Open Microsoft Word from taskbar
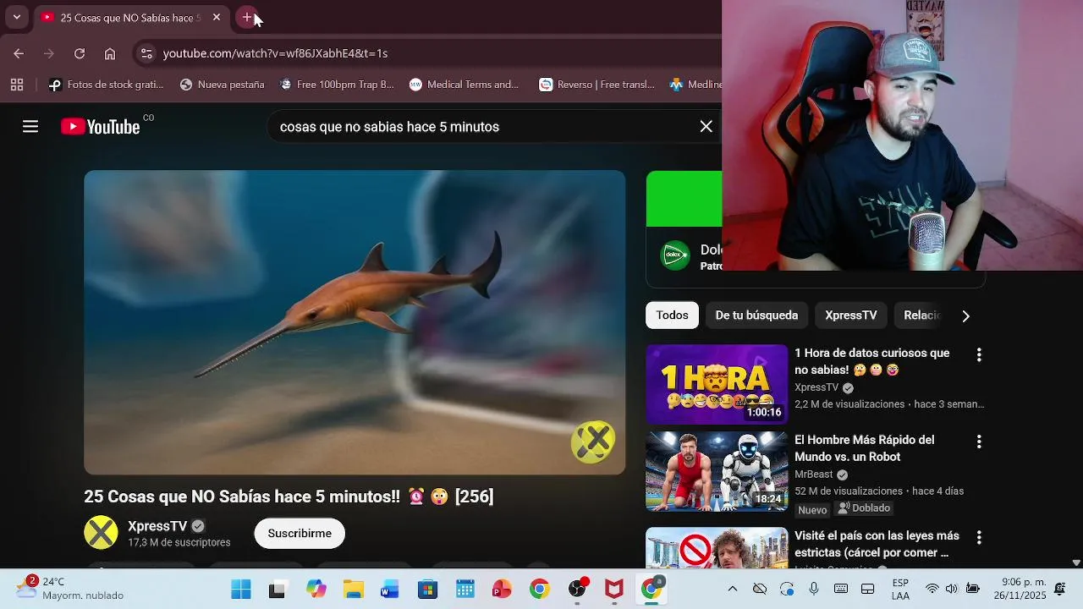The width and height of the screenshot is (1083, 609). point(390,590)
